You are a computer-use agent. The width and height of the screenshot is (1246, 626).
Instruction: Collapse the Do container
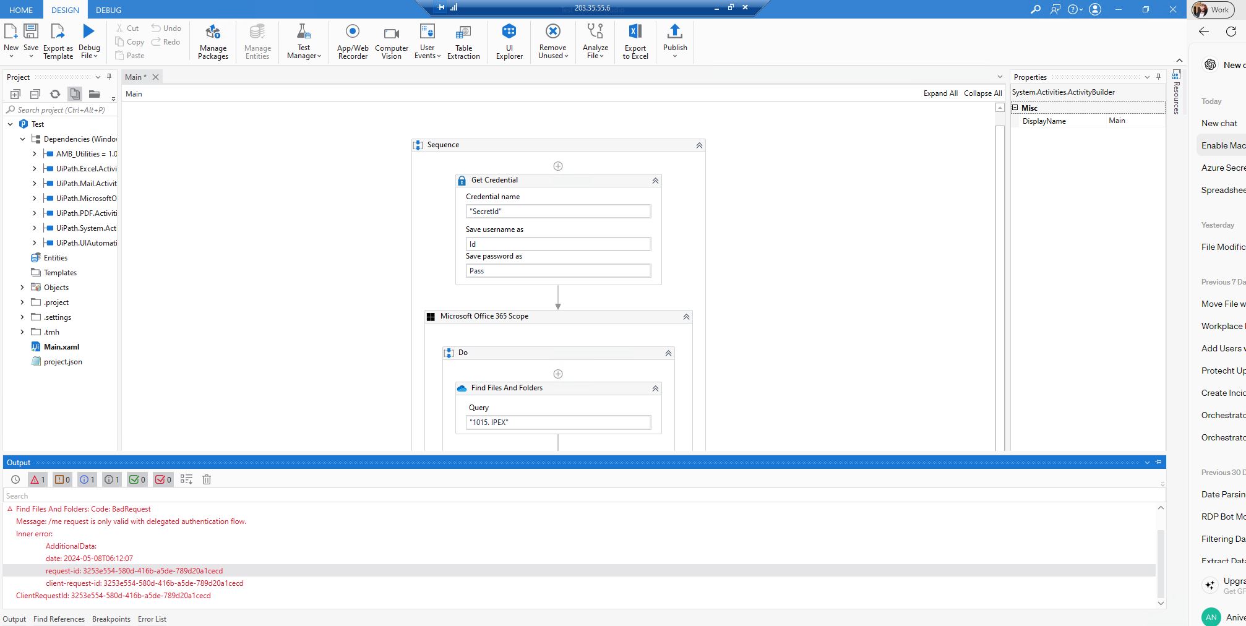pyautogui.click(x=668, y=353)
